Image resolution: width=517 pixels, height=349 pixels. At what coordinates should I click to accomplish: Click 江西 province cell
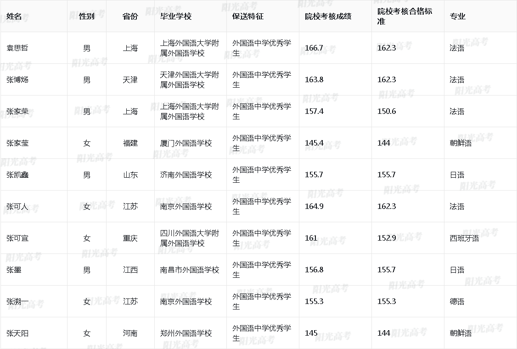(x=130, y=270)
